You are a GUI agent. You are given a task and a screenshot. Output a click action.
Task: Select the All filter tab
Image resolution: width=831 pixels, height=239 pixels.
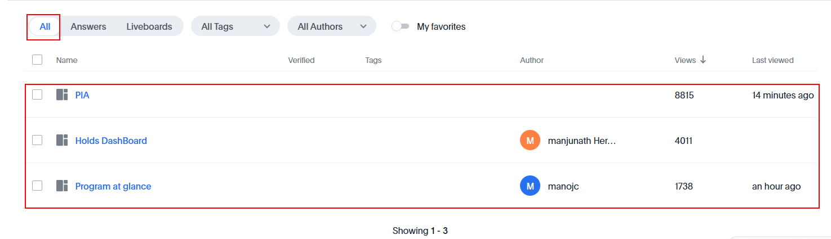(45, 26)
